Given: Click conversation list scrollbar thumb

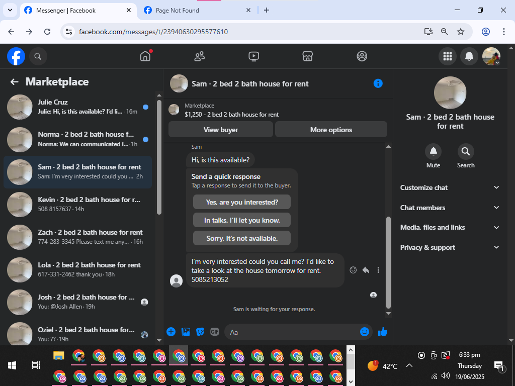Looking at the screenshot, I should click(159, 157).
